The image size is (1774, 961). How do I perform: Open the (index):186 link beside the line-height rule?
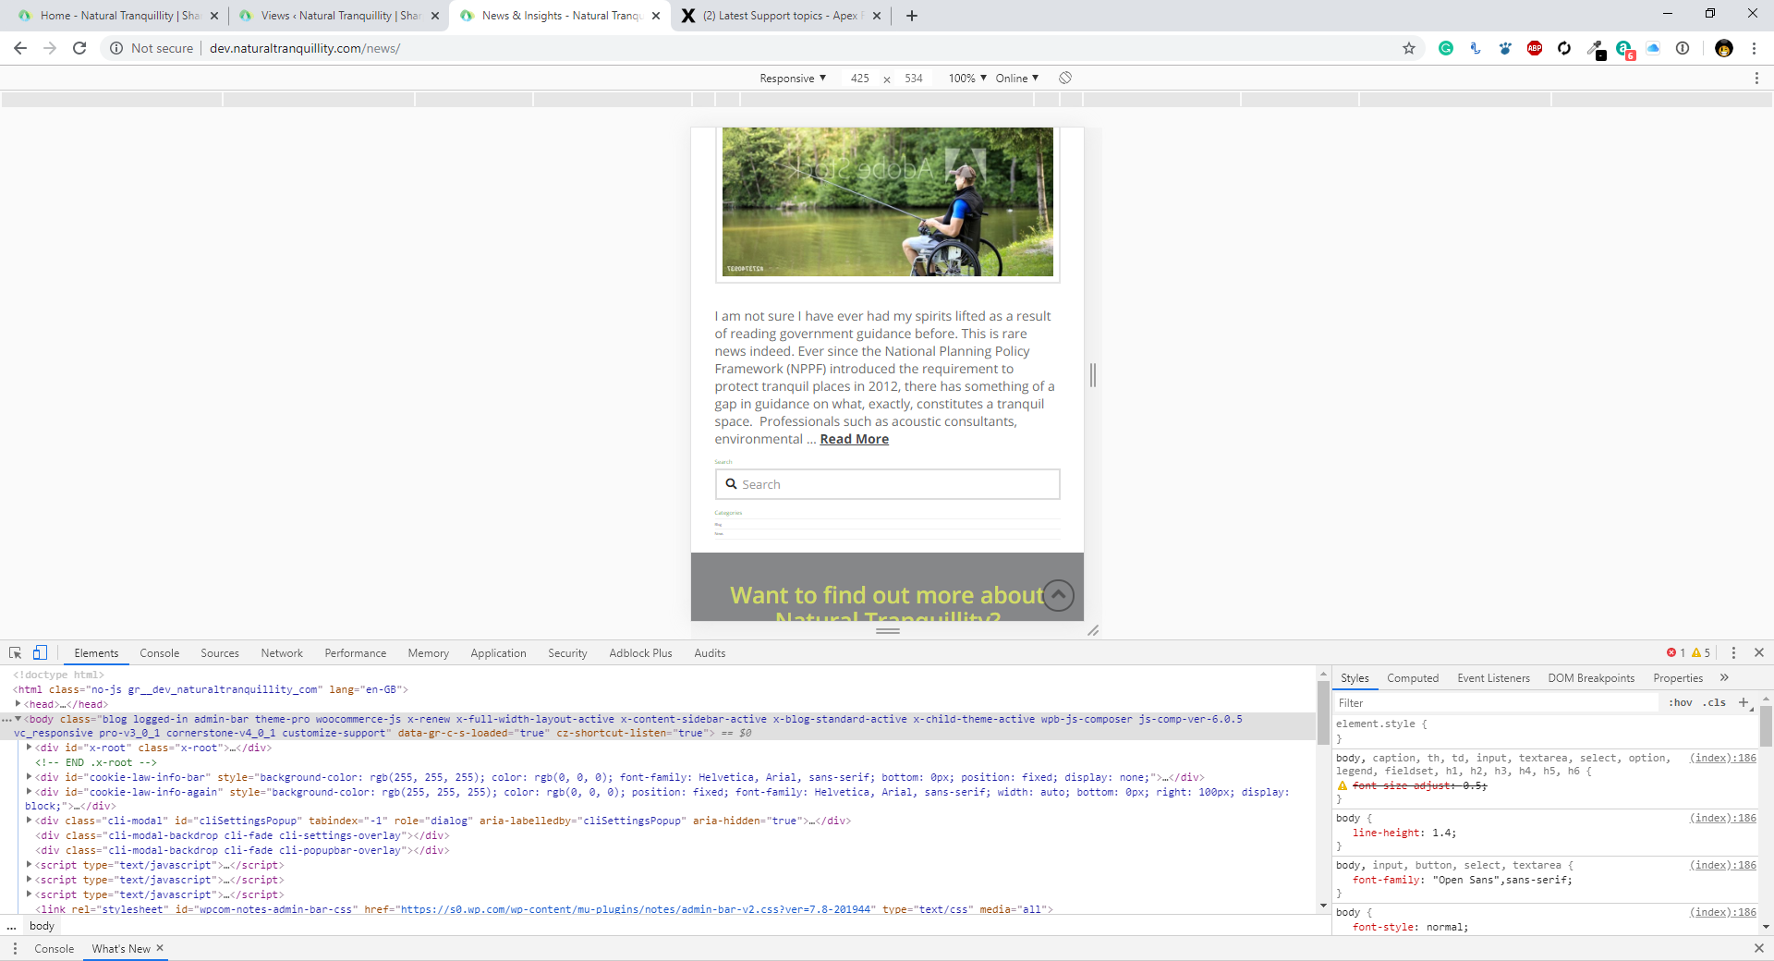tap(1723, 818)
